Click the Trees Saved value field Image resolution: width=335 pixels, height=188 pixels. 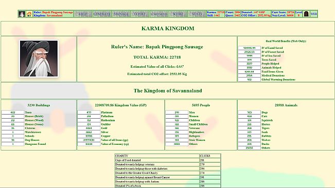click(x=250, y=60)
